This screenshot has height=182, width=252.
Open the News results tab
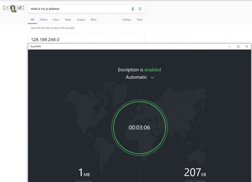point(56,20)
